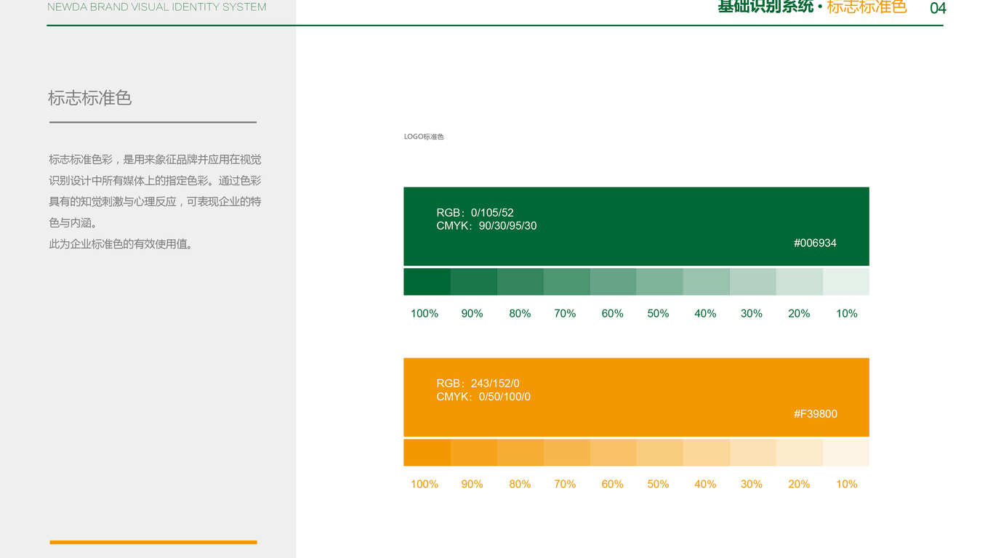993x558 pixels.
Task: Click the green "60%" label
Action: 613,314
